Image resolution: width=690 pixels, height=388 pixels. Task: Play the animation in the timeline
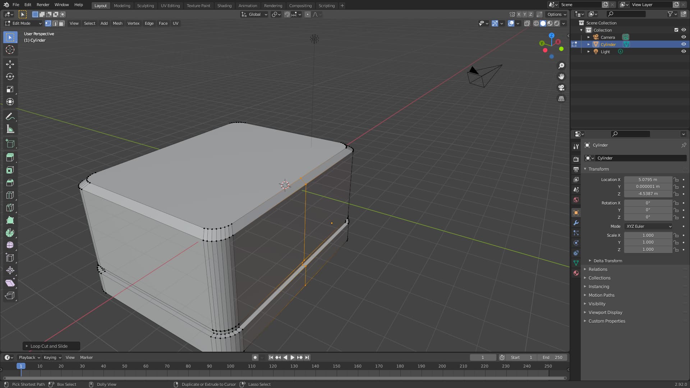coord(292,357)
